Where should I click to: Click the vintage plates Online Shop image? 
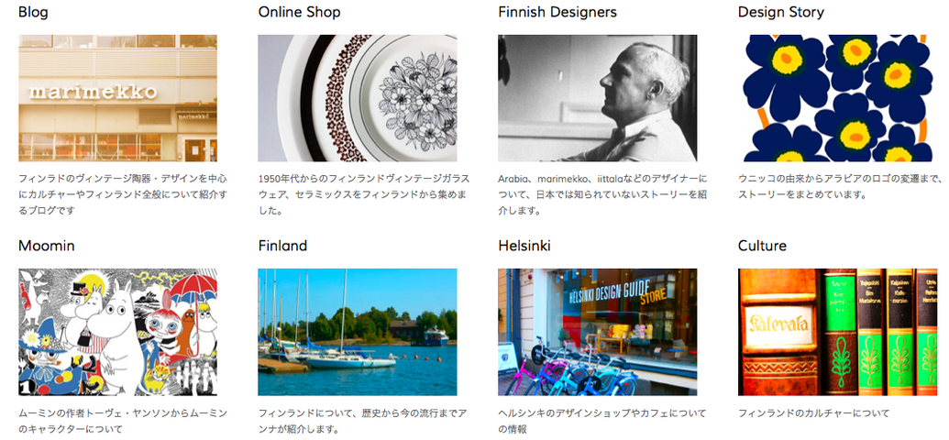coord(357,98)
